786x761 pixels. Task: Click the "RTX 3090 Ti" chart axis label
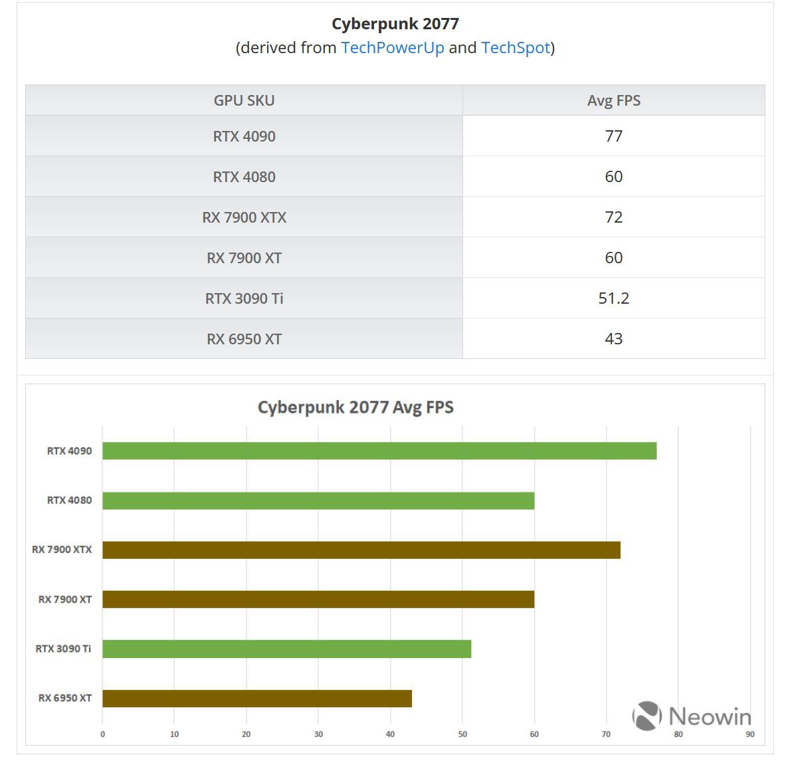click(63, 649)
